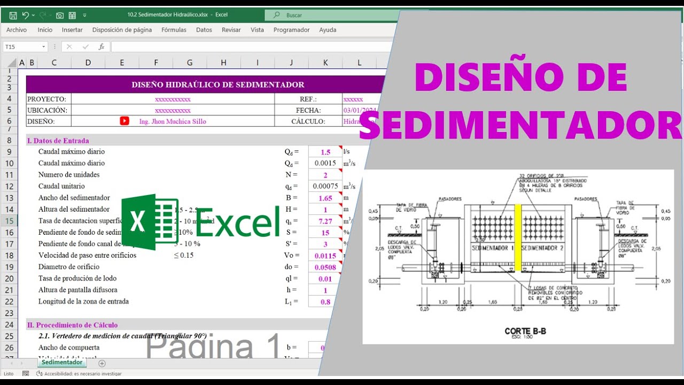This screenshot has width=684, height=385.
Task: Select the L1 cell with value 0.8
Action: 325,302
